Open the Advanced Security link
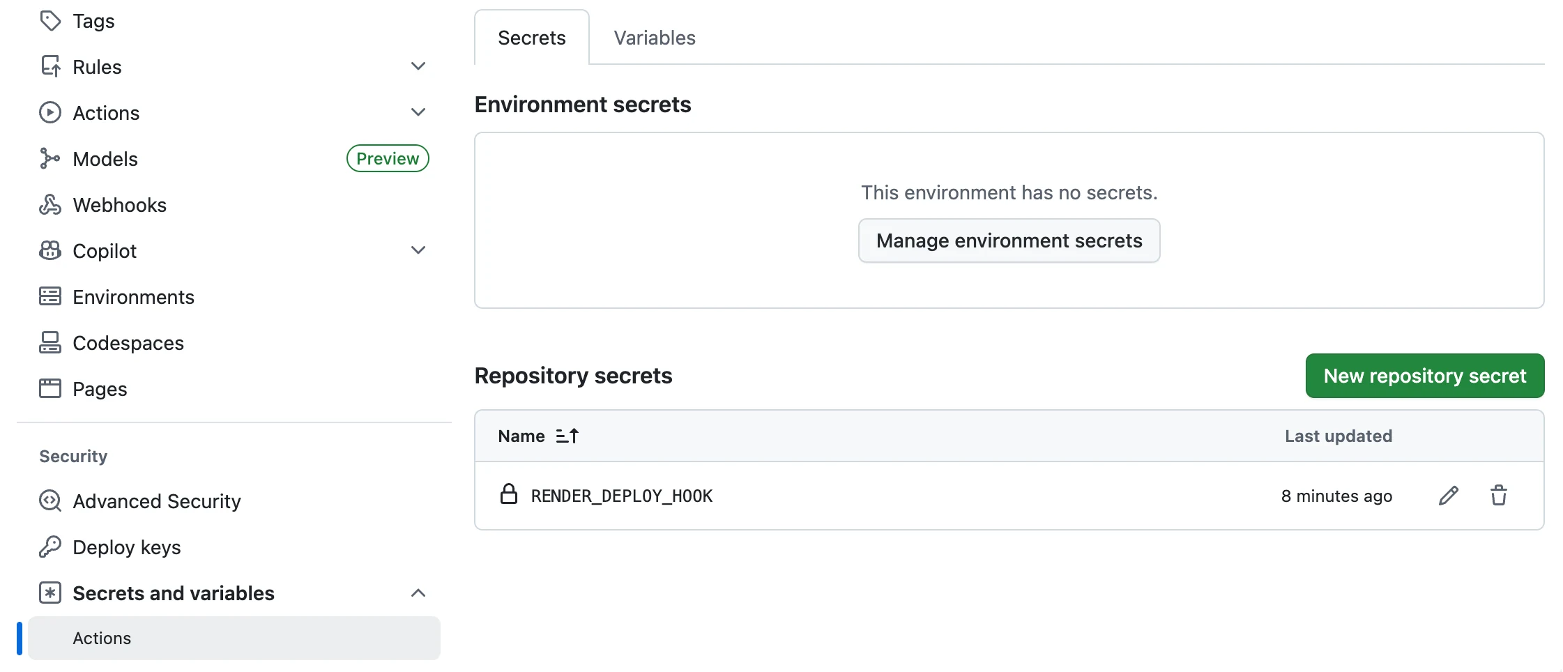This screenshot has height=672, width=1563. pos(157,501)
